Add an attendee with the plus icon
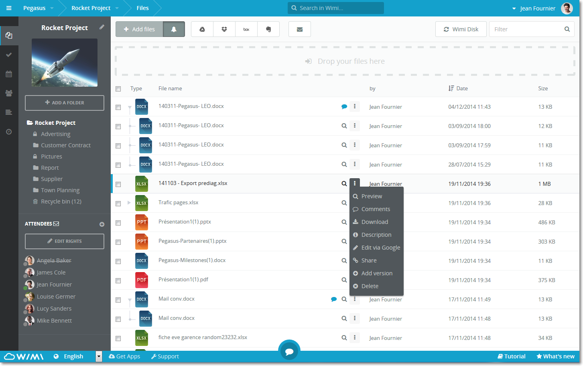This screenshot has width=583, height=366. (x=102, y=224)
